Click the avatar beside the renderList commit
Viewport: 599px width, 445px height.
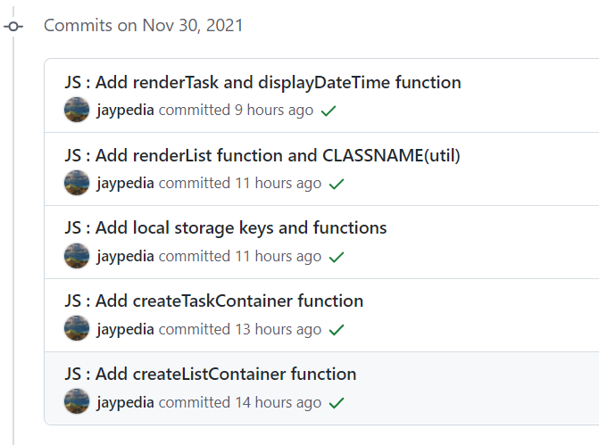click(77, 183)
